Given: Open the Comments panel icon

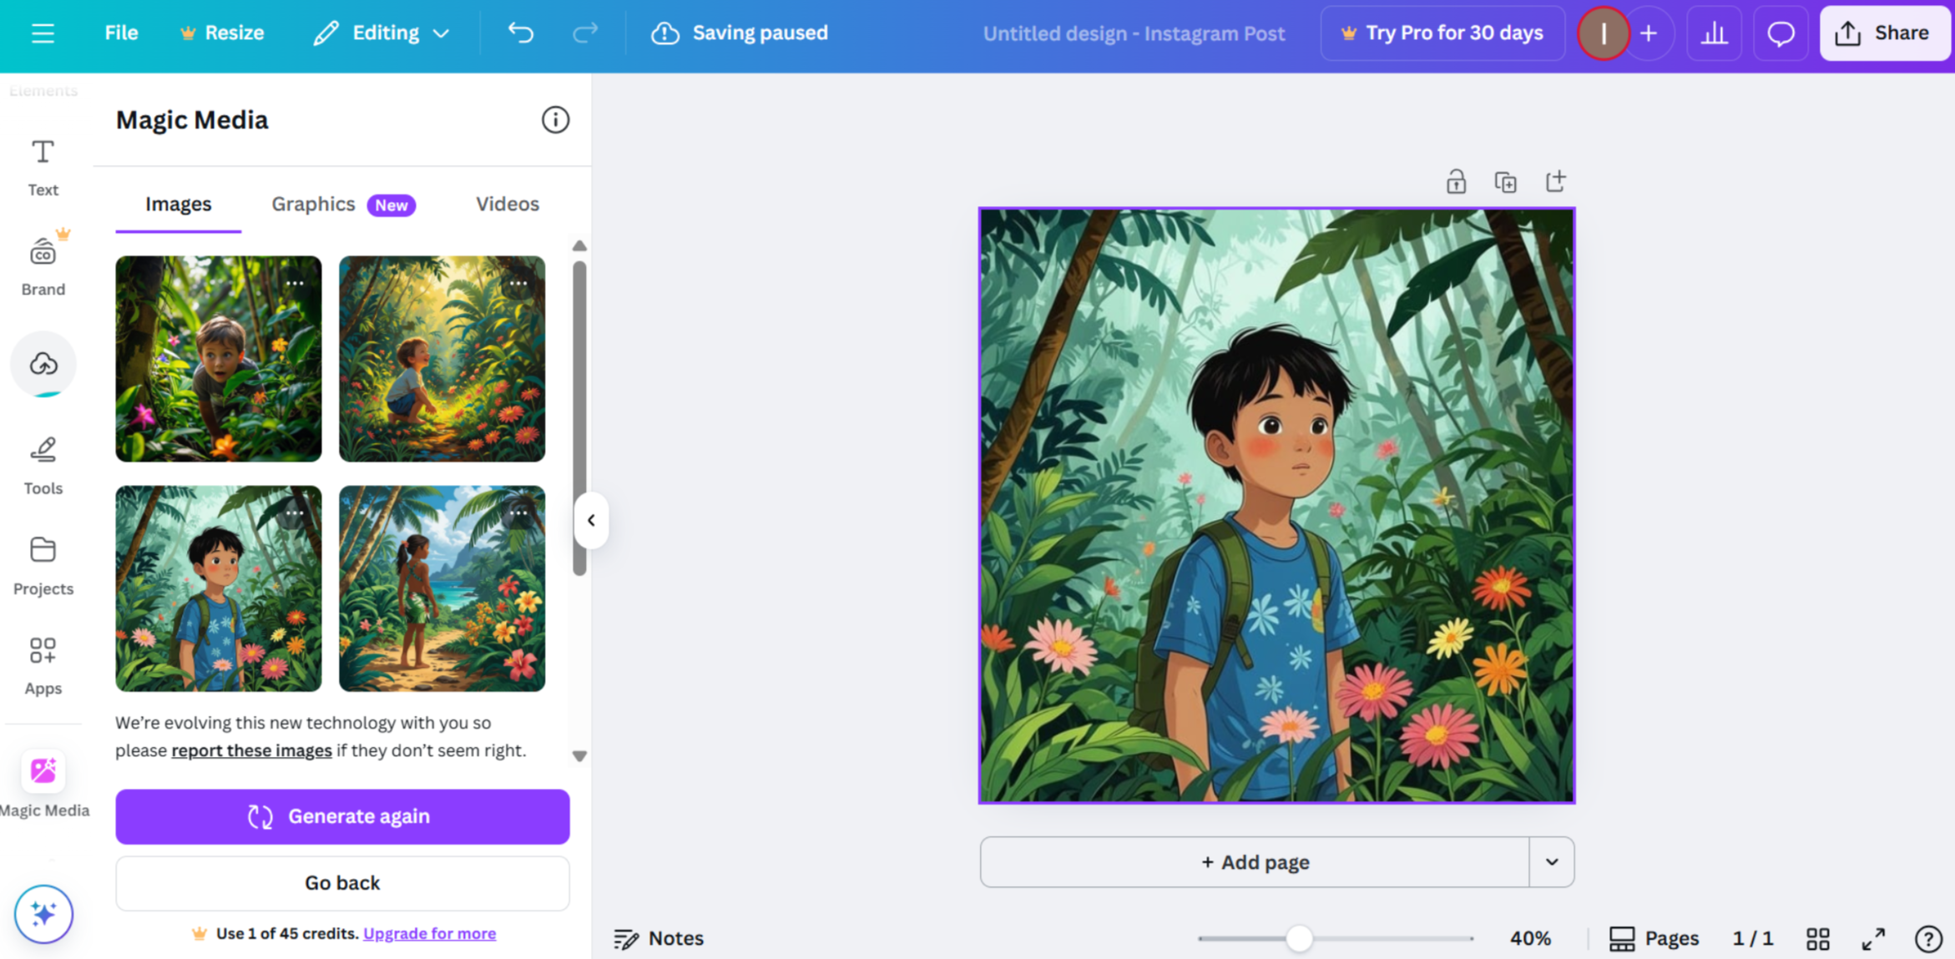Looking at the screenshot, I should (1780, 33).
